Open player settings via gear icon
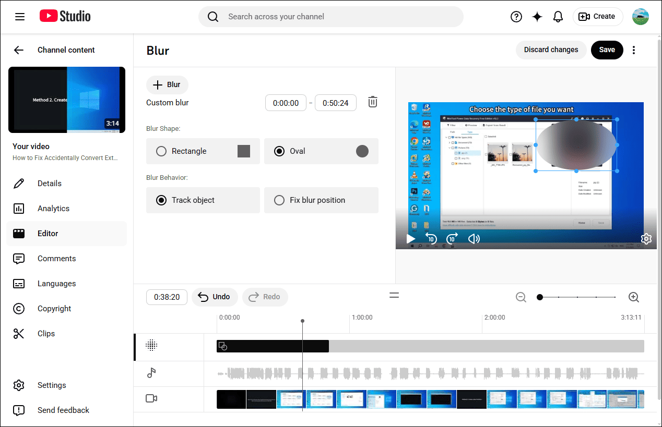Viewport: 662px width, 427px height. [x=646, y=238]
